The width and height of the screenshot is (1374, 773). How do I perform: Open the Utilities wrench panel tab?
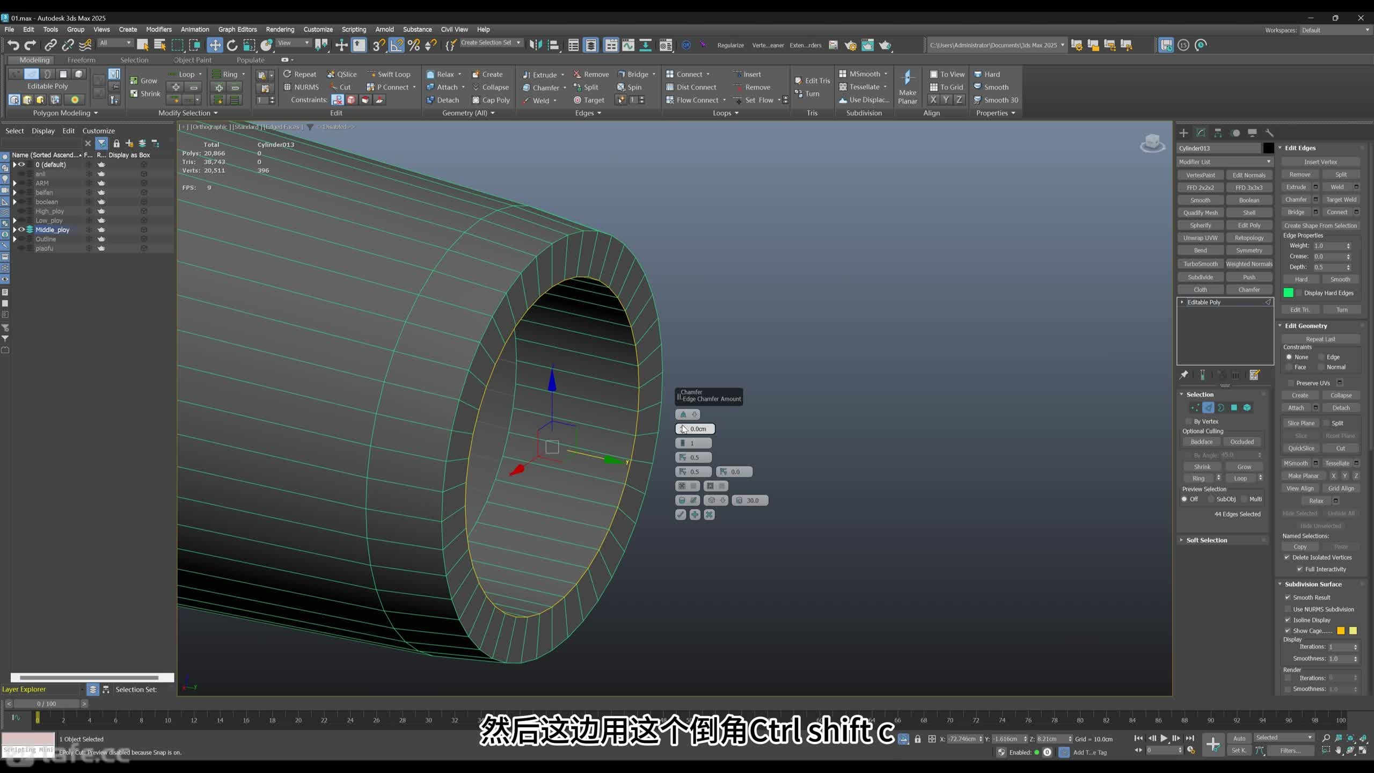(1269, 133)
